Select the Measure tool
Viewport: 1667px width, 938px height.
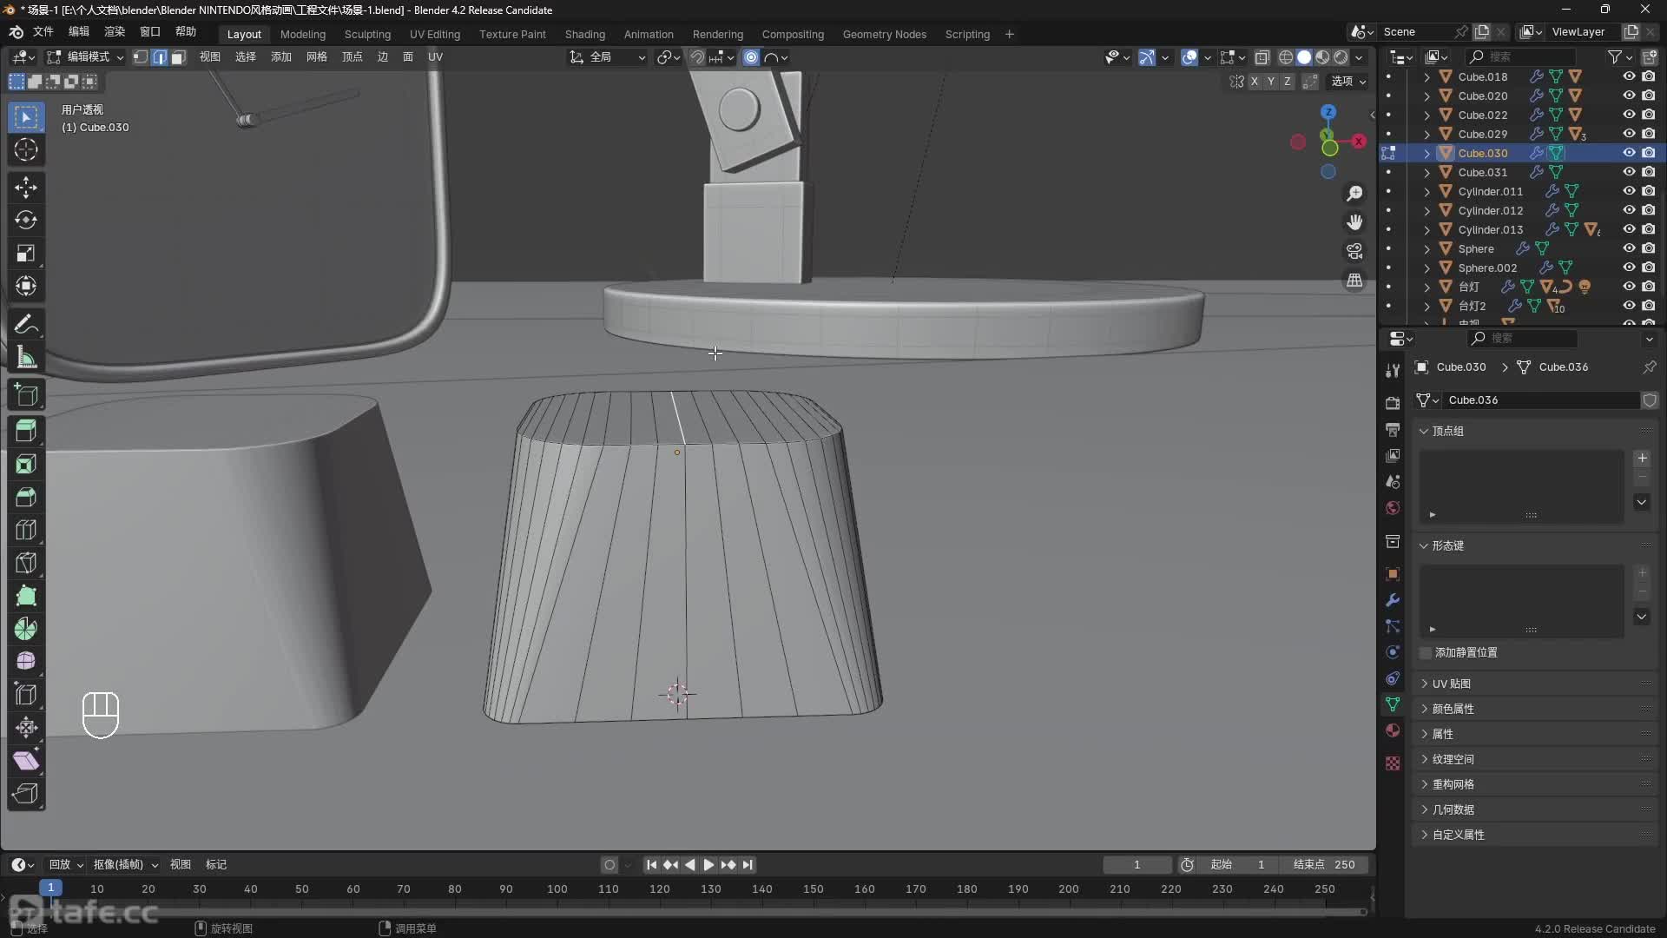point(26,357)
